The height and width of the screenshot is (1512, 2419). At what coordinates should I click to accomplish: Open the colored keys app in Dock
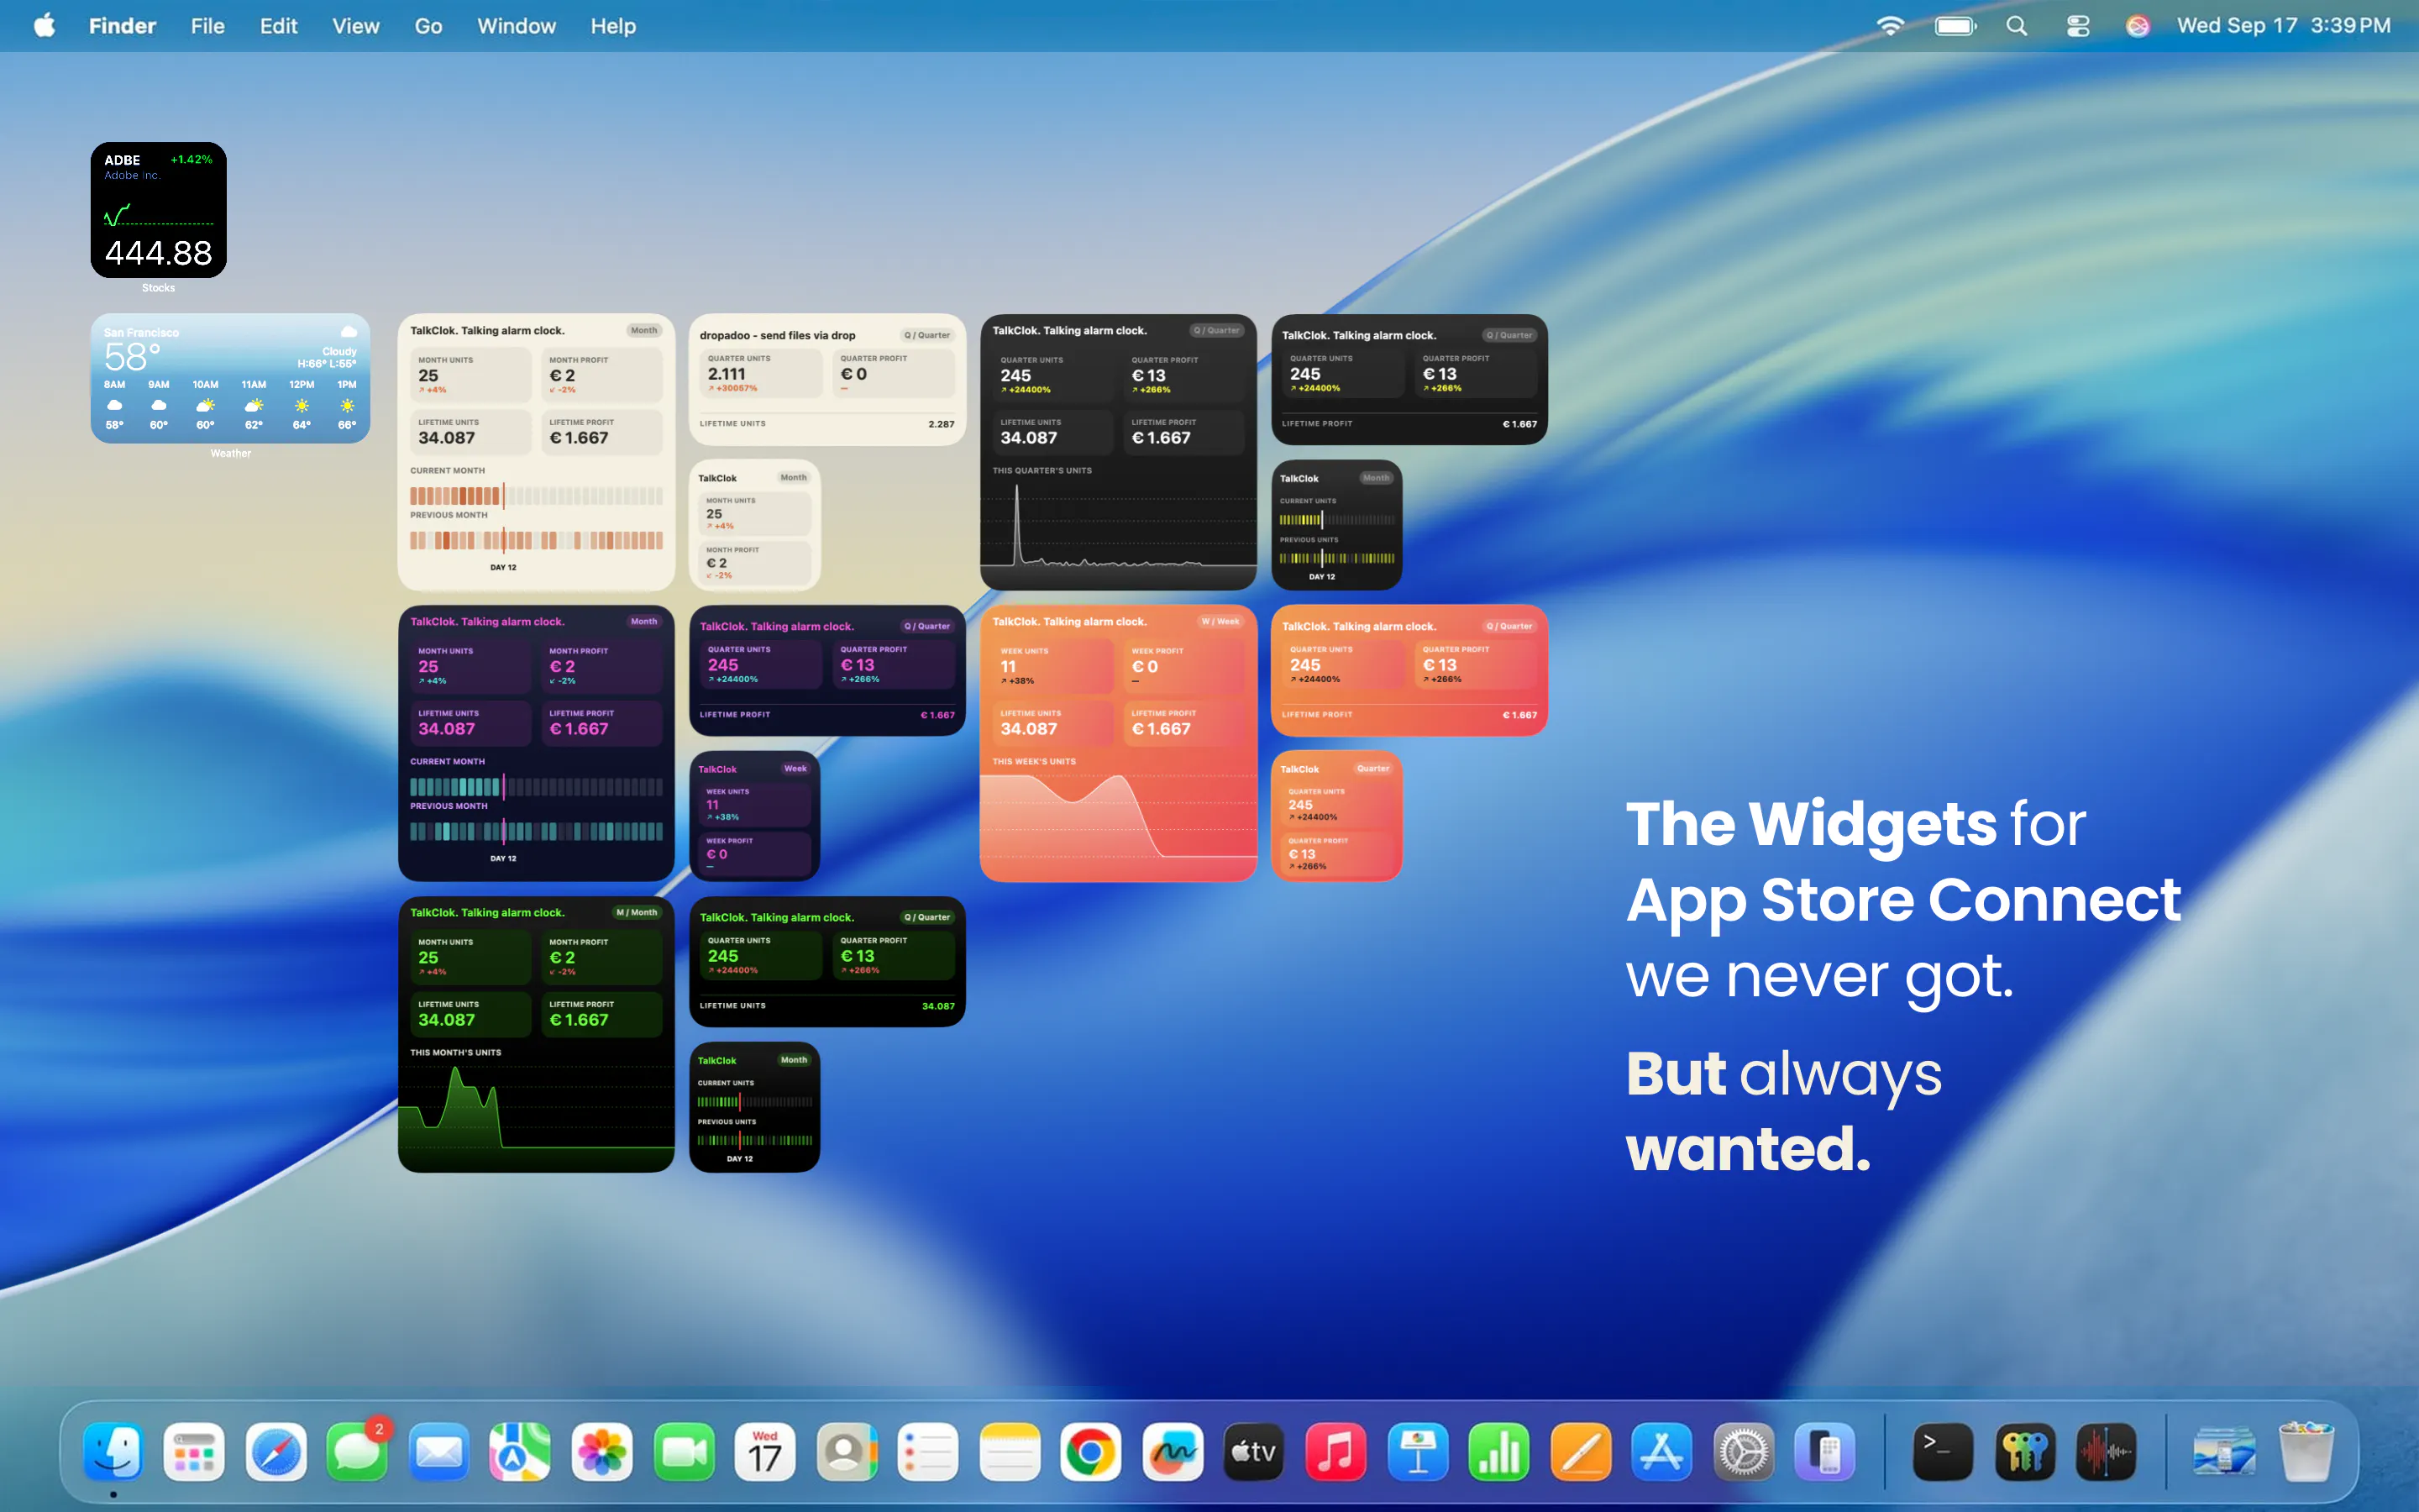pos(2025,1451)
